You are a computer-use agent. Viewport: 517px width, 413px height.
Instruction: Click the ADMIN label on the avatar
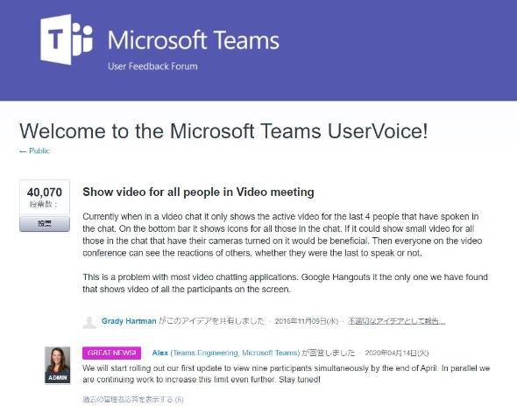coord(57,378)
